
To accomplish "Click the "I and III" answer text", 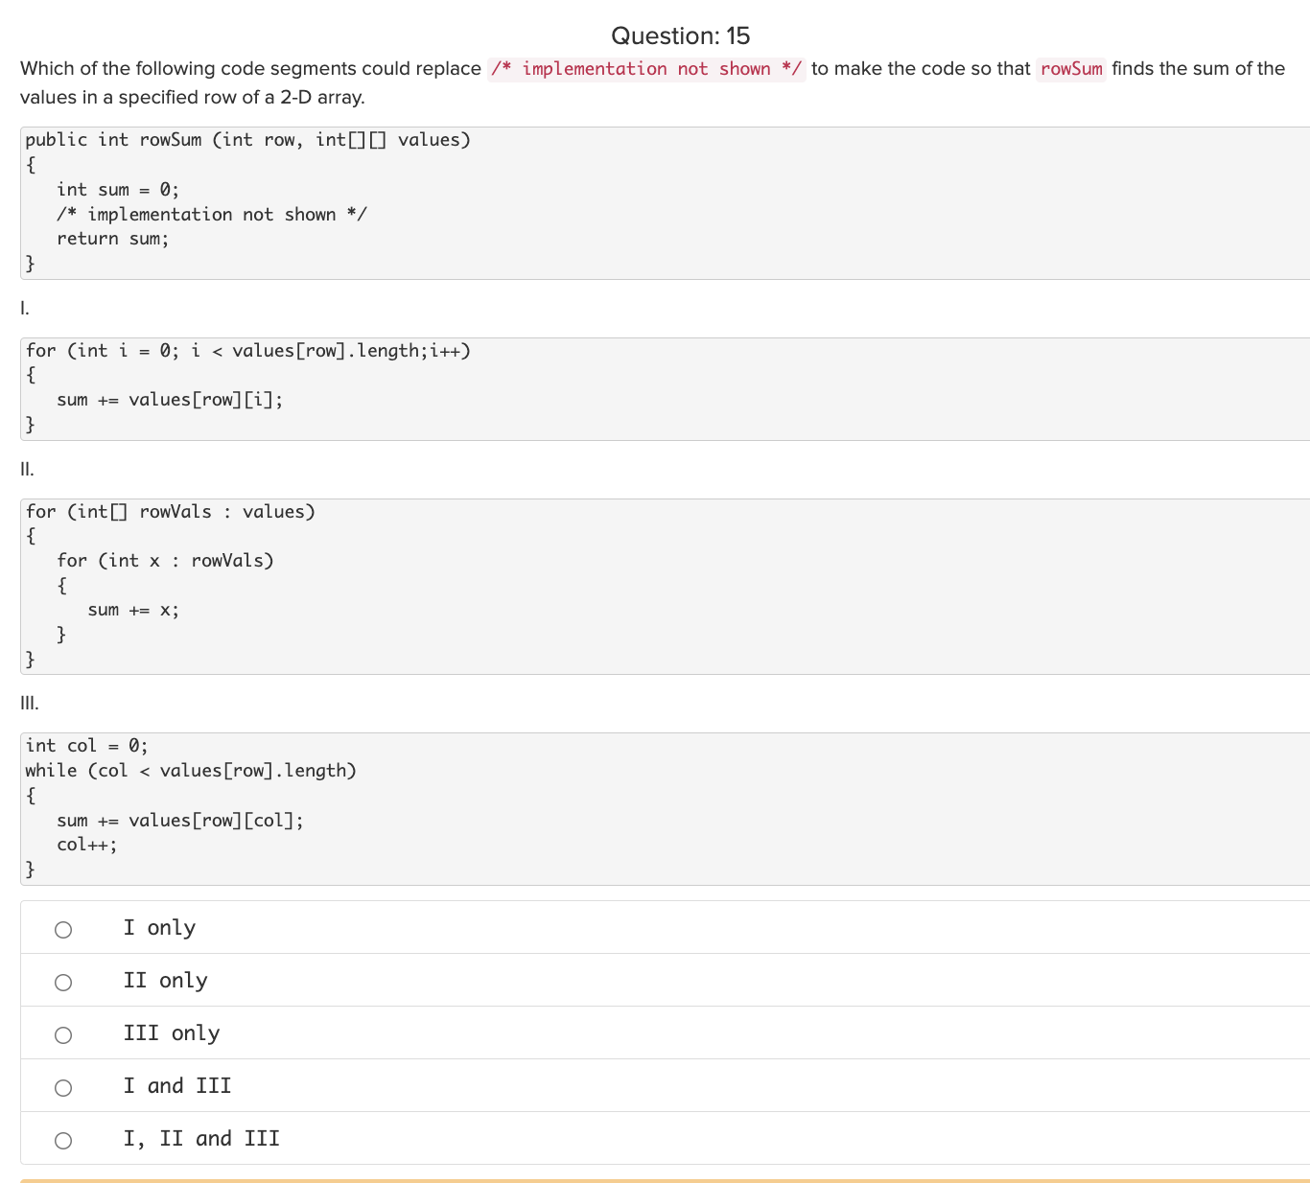I will 177,1085.
